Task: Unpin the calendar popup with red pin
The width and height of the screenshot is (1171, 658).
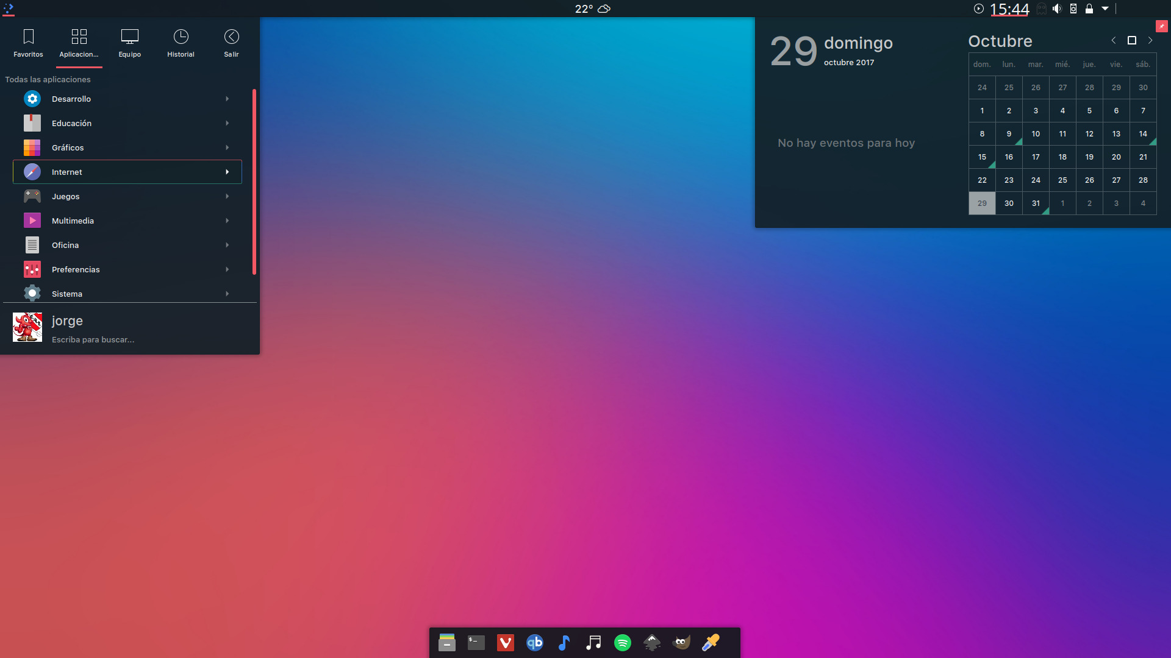Action: [1161, 26]
